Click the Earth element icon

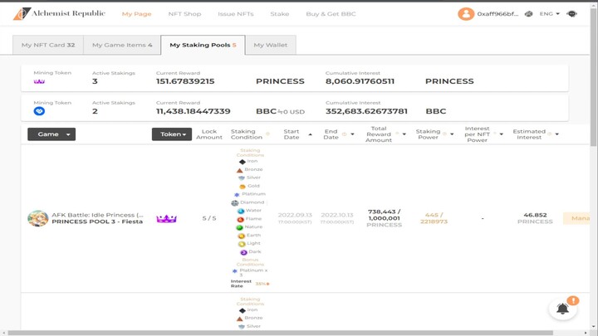coord(241,236)
